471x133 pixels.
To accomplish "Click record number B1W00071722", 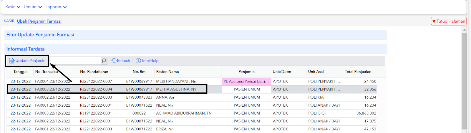I will tap(139, 129).
